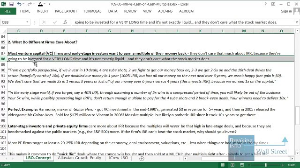Screen dimensions: 300x168
Task: Click 'Most PE firms target' row
Action: [x=139, y=143]
